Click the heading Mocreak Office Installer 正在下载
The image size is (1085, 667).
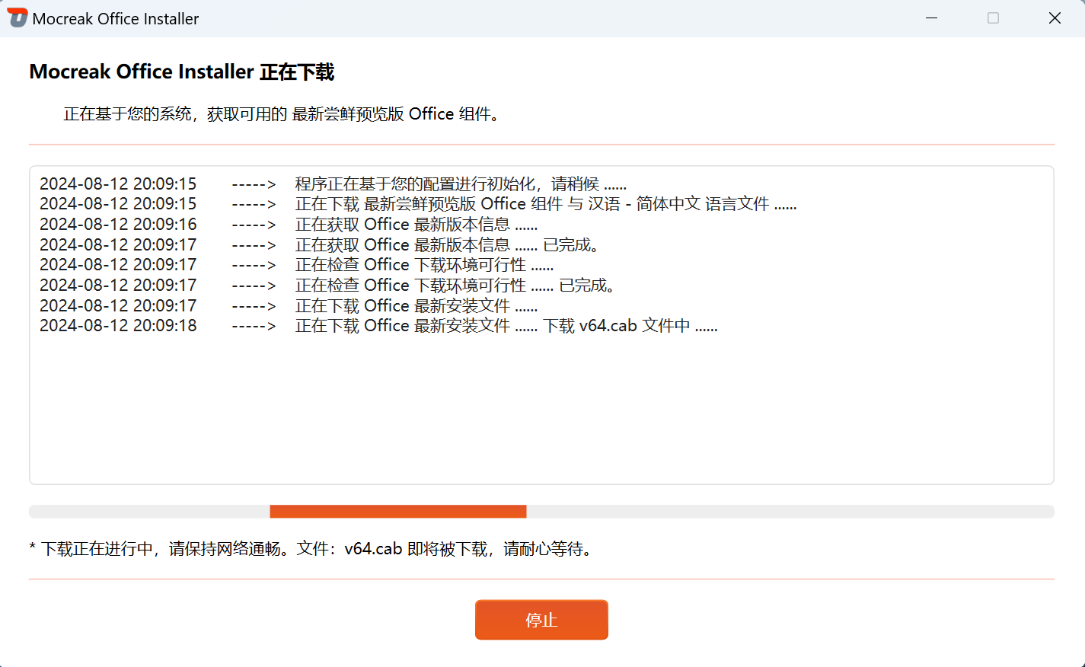click(x=182, y=72)
